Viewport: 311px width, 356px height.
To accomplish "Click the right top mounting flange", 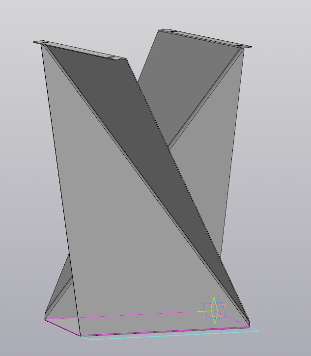I will pos(206,38).
